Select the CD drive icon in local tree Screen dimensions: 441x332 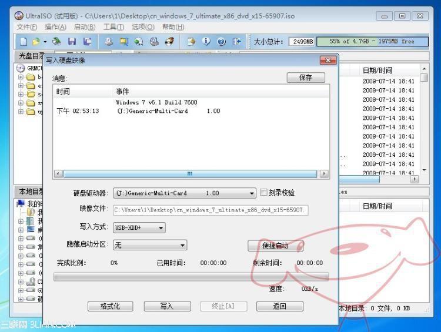(31, 281)
